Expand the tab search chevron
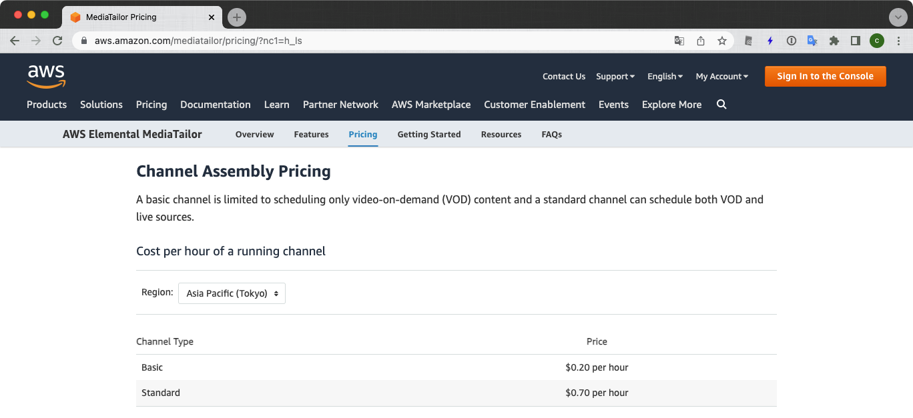913x418 pixels. coord(898,17)
